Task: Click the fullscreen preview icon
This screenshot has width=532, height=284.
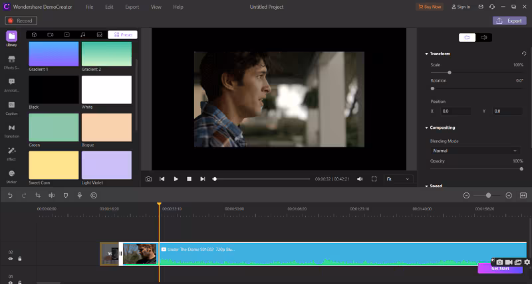Action: [374, 179]
